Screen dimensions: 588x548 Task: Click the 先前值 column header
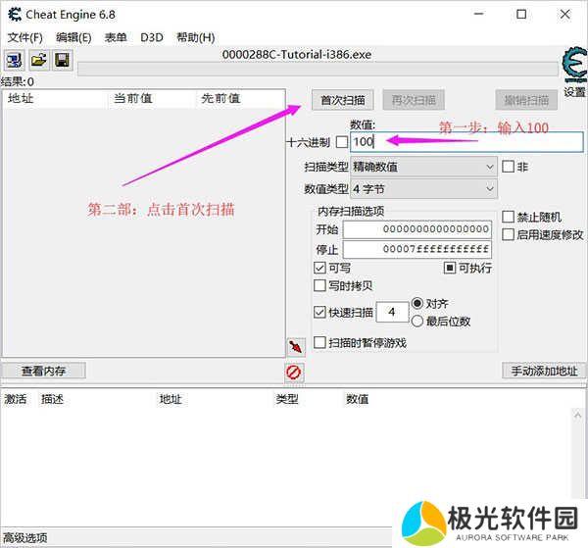point(220,98)
